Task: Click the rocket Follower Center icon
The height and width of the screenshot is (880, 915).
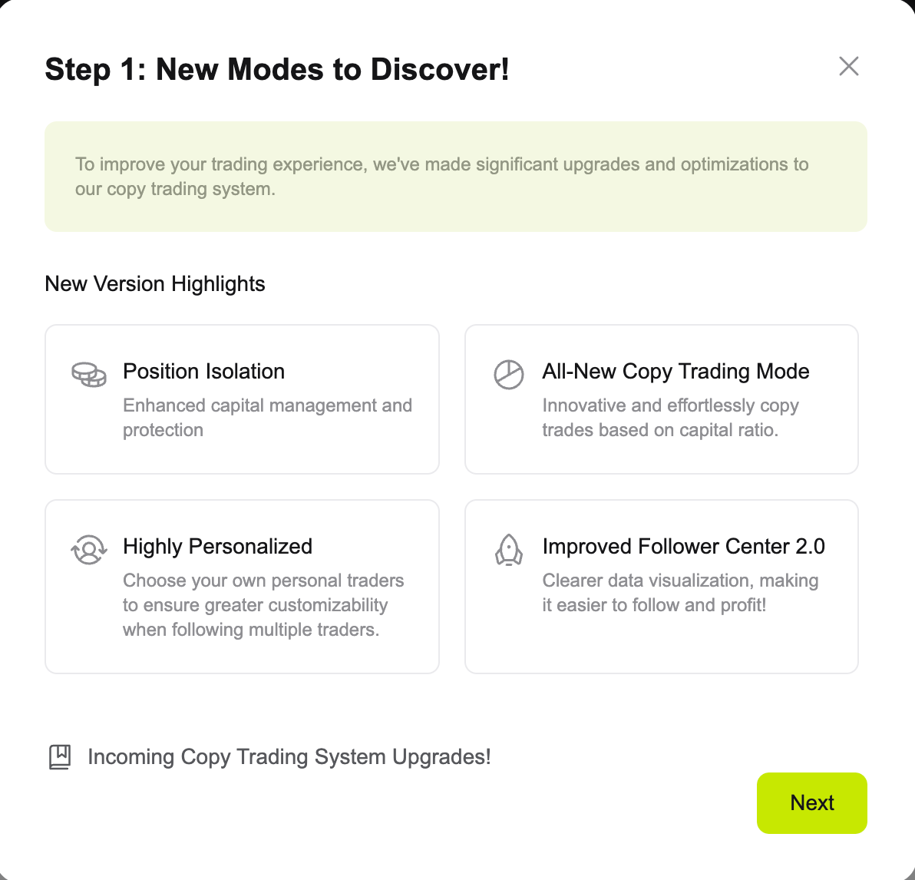Action: [x=508, y=550]
